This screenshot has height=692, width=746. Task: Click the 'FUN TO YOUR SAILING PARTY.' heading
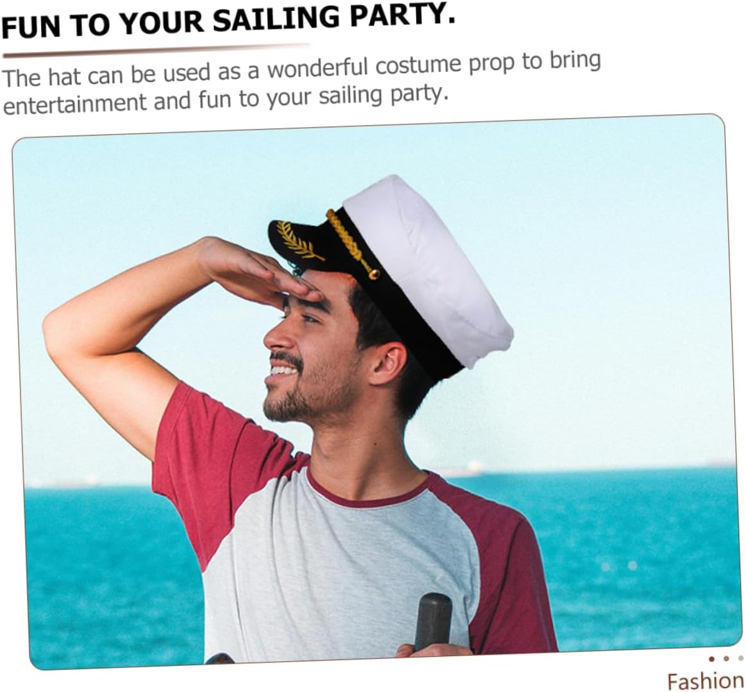[x=228, y=21]
